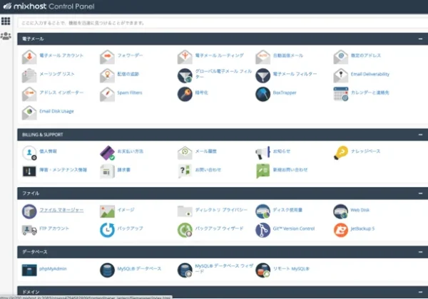Open the お問い合わせ link
428x299 pixels.
(x=208, y=169)
